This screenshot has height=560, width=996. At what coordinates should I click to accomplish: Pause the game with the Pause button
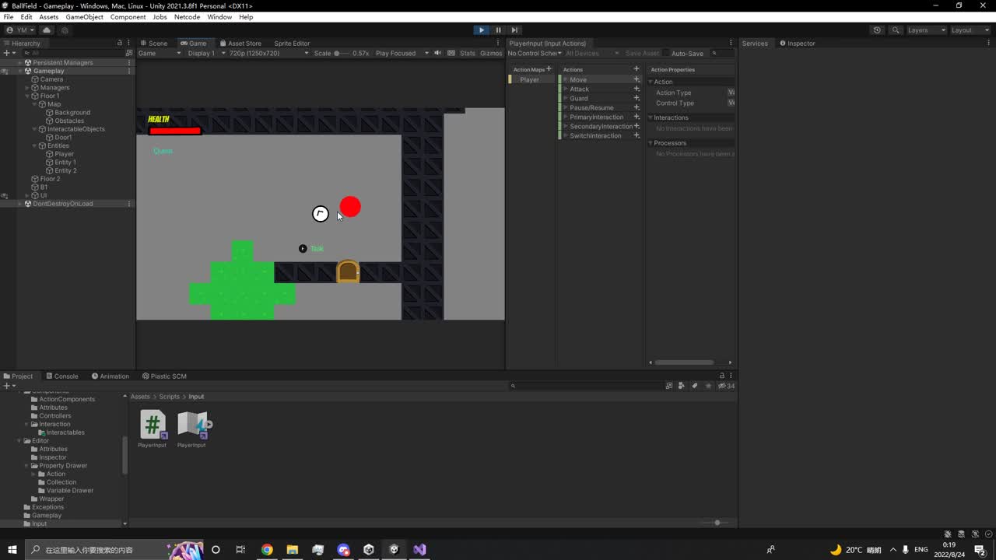pos(498,30)
